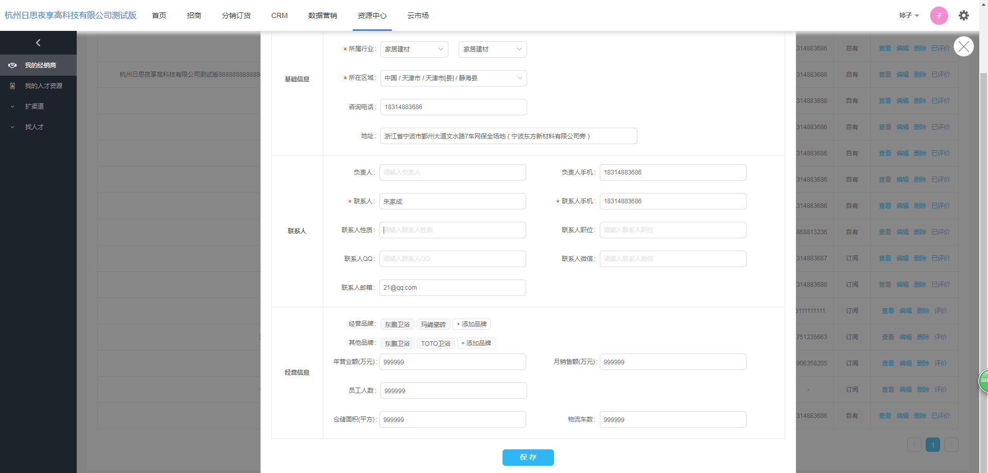988x473 pixels.
Task: Click the 我的经销商 sidebar icon
Action: [x=12, y=65]
